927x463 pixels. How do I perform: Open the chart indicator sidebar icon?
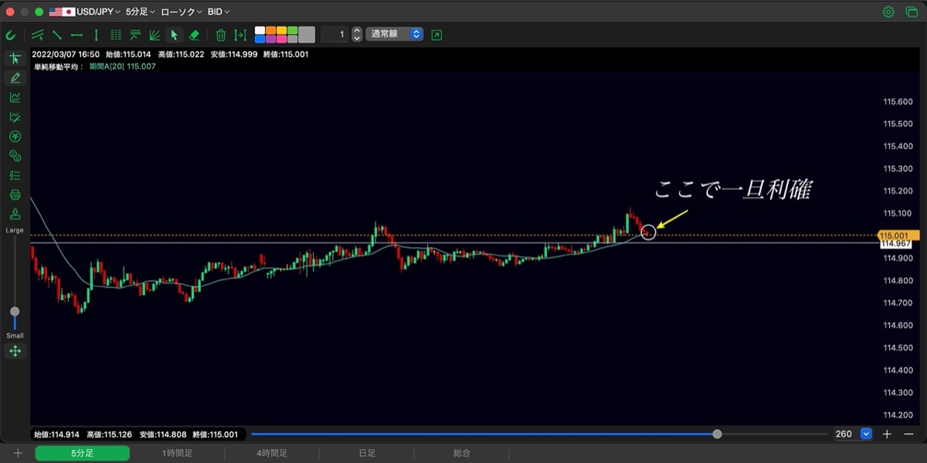(x=15, y=97)
